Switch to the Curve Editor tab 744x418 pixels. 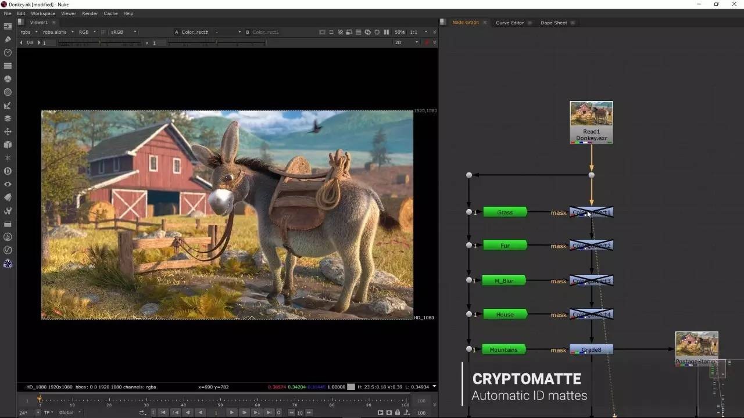coord(509,23)
